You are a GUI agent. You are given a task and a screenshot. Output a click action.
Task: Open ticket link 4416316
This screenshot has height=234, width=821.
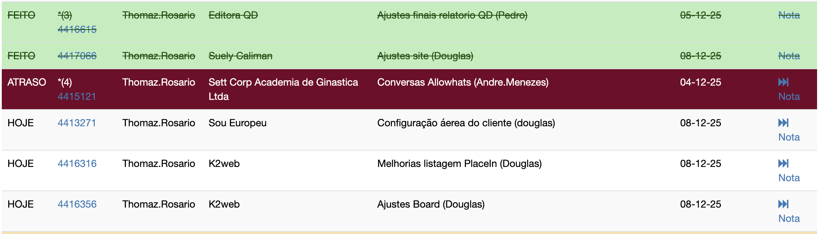pyautogui.click(x=77, y=164)
